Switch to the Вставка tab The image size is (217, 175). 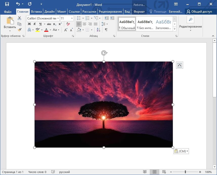36,12
